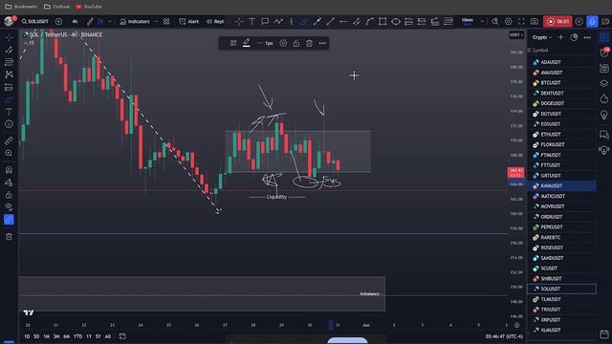Select the trend line tool in top bar
Screen dimensions: 612x344
pos(330,21)
